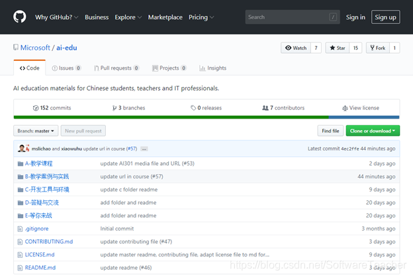413x277 pixels.
Task: Click folder icon of E-等你来战 row
Action: point(21,216)
